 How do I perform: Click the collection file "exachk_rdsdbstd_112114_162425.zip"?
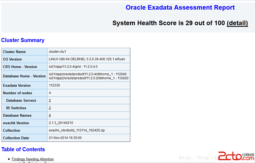click(x=77, y=130)
